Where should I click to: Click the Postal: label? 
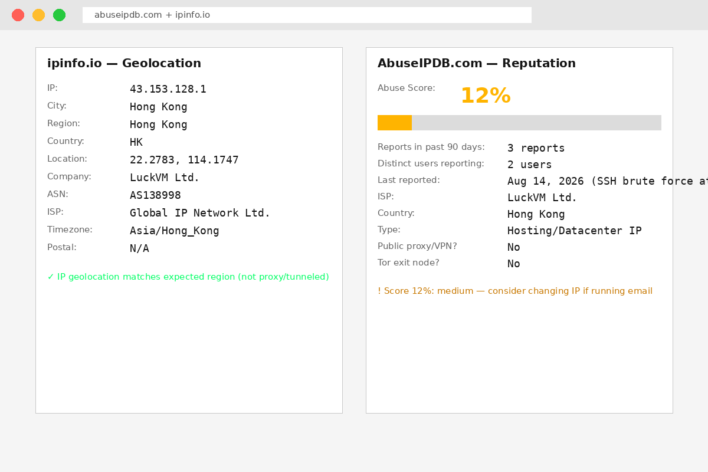pos(62,247)
